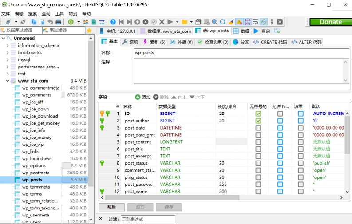Open the user manager icon
352x224 pixels.
tap(86, 22)
